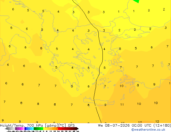
Task: Click the gray swatch near the -54 label
Action: tap(9, 128)
